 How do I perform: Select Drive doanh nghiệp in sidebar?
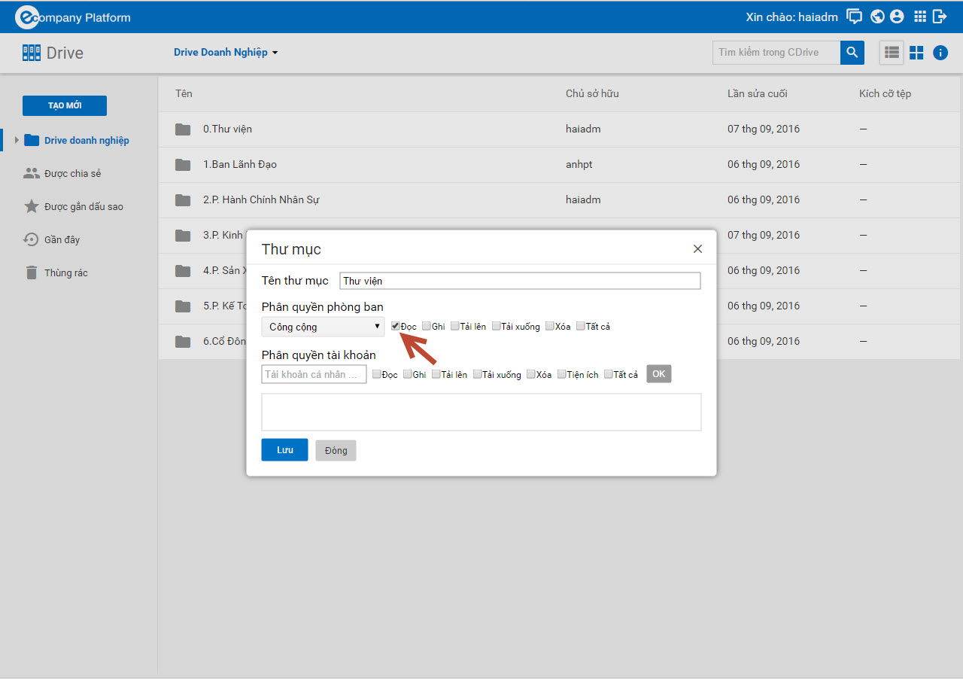[87, 141]
